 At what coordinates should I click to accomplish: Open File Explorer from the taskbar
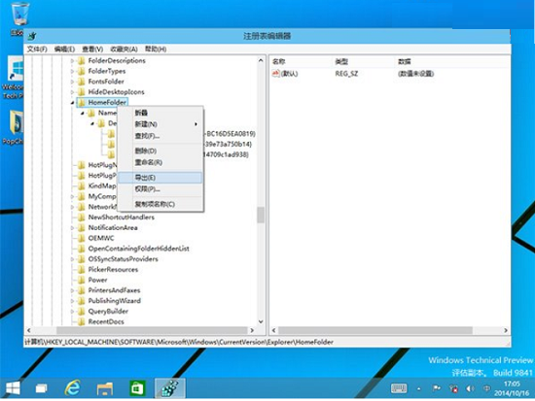105,388
